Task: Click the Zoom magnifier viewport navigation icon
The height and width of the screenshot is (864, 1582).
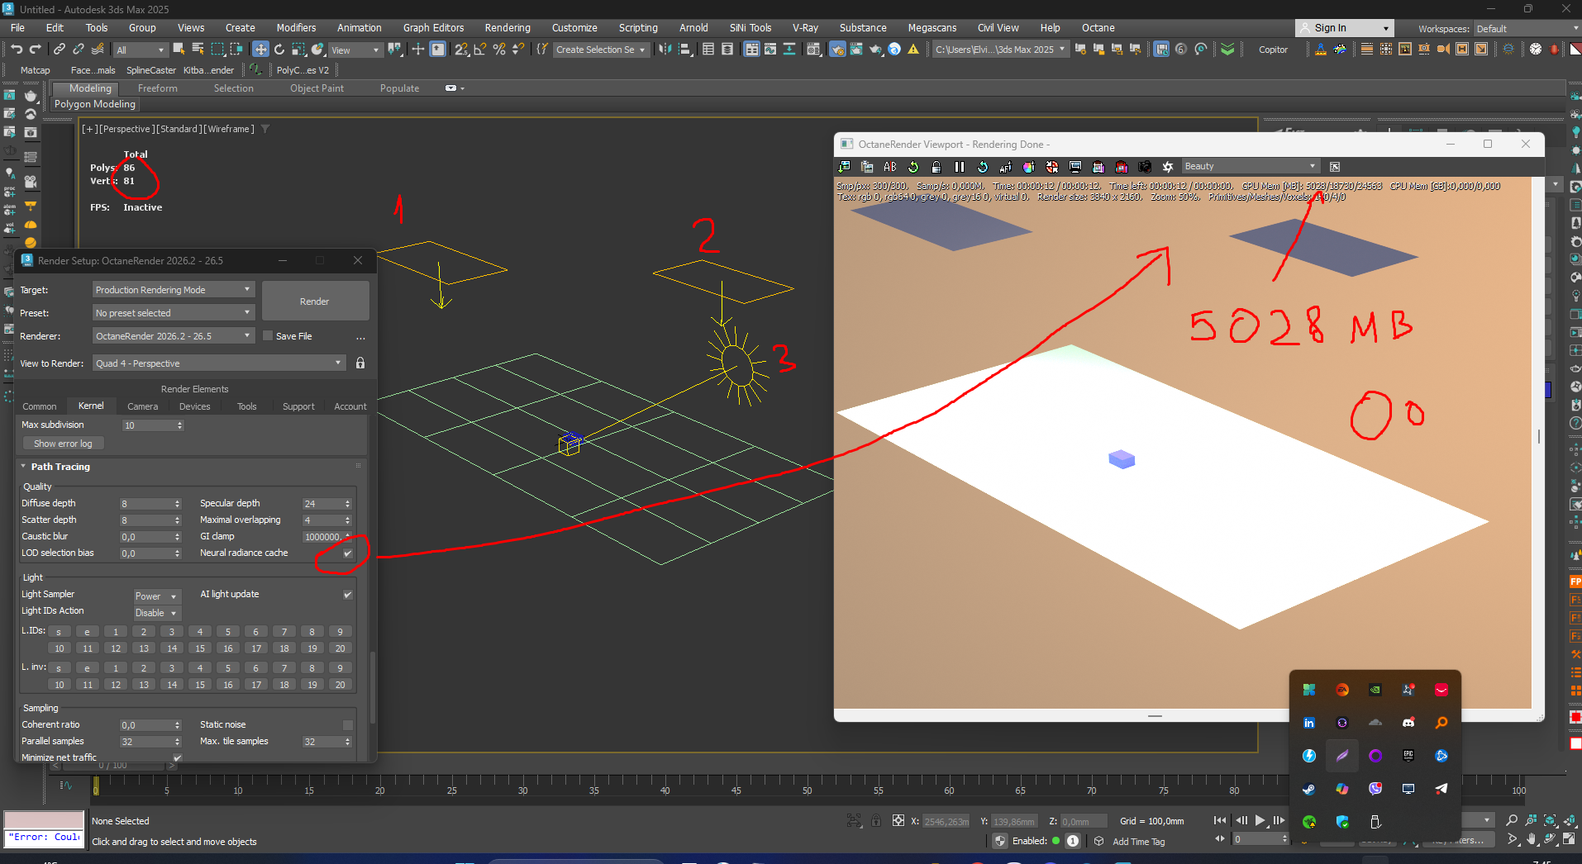Action: [x=1512, y=820]
